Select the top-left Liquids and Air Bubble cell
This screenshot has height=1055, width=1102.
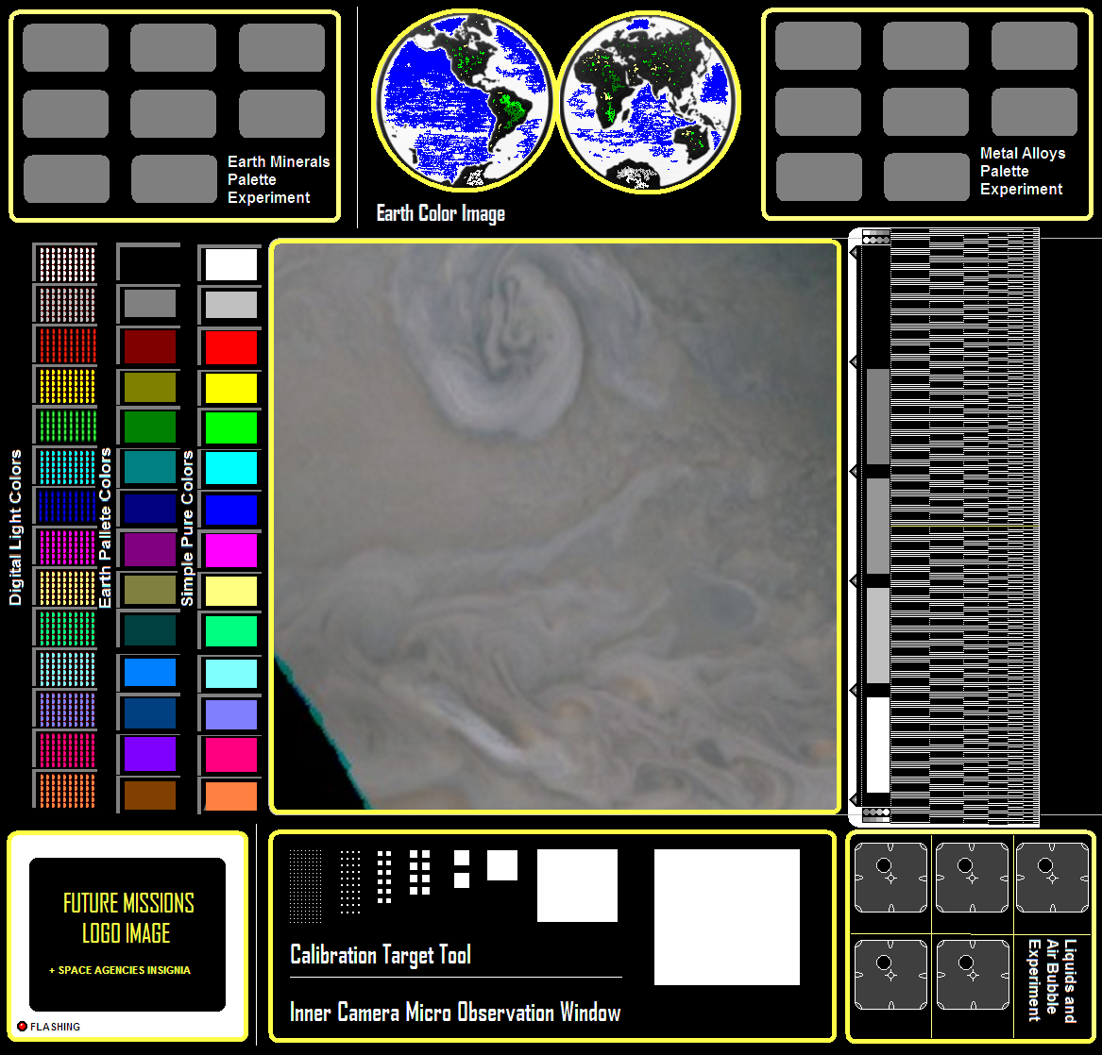pyautogui.click(x=890, y=877)
